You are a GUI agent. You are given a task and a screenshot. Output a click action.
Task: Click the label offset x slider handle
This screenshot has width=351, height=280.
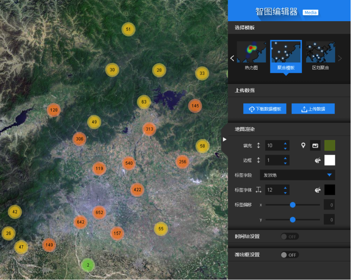click(x=293, y=205)
